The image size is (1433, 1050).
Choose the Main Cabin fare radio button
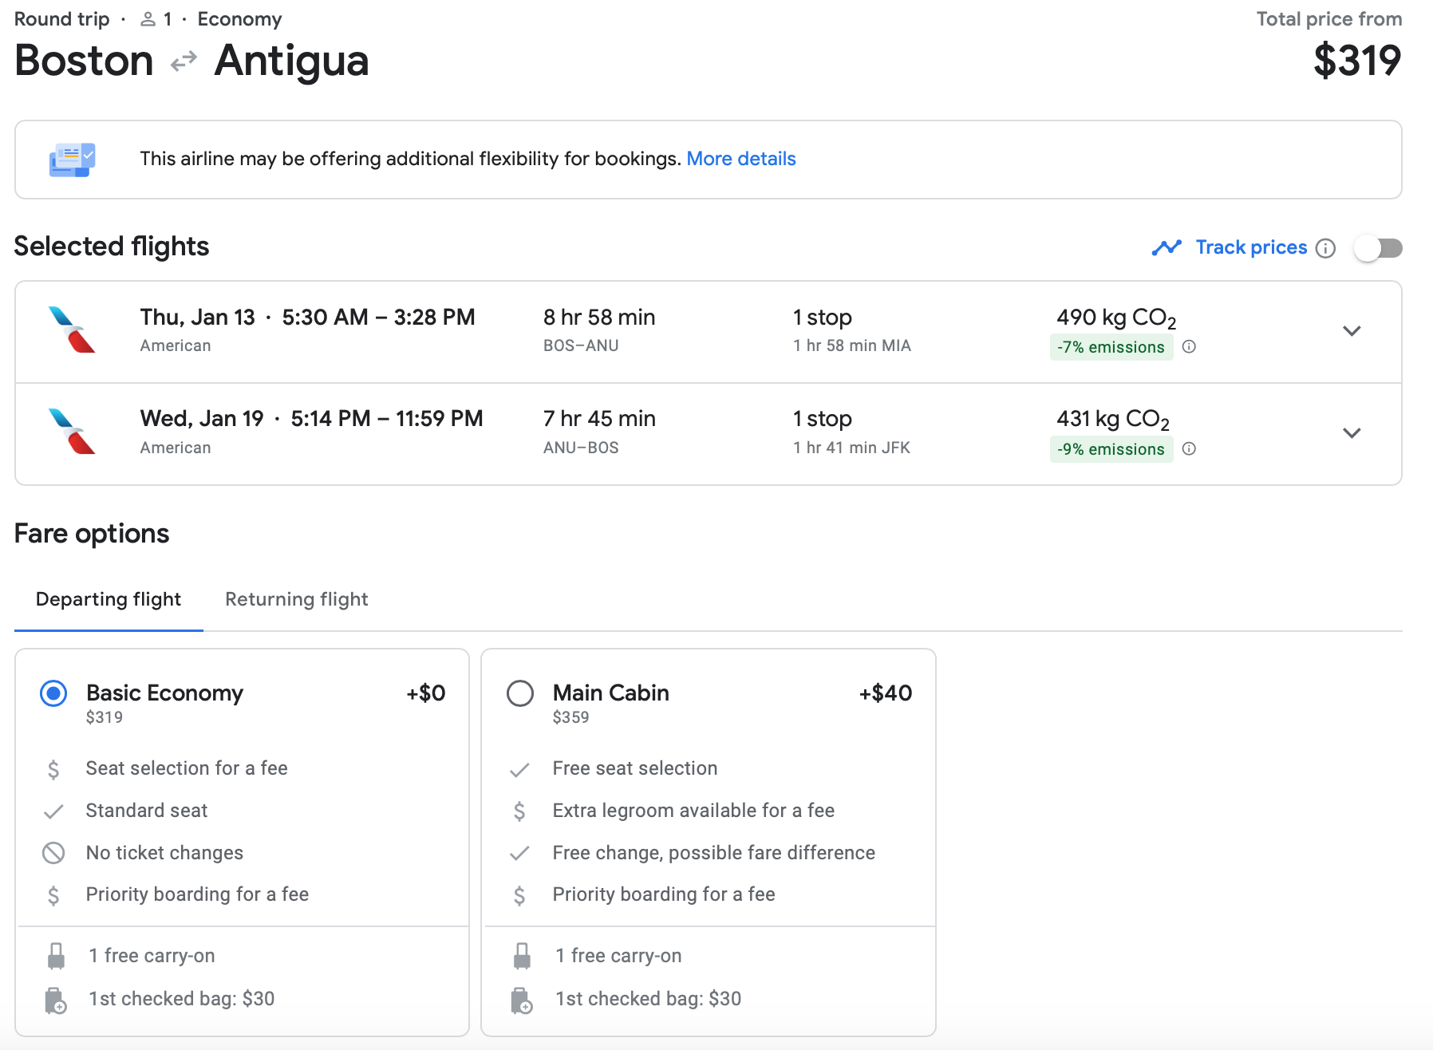coord(520,693)
